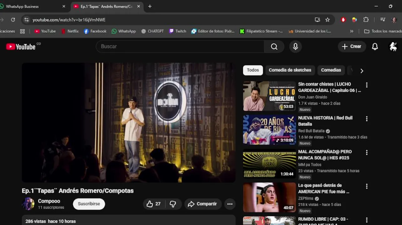Click in the Buscar search field
The image size is (402, 225).
pyautogui.click(x=180, y=47)
